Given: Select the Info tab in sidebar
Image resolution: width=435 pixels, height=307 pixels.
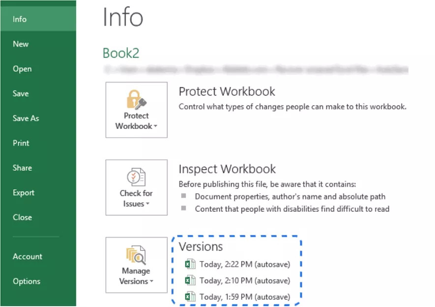Looking at the screenshot, I should click(x=20, y=19).
